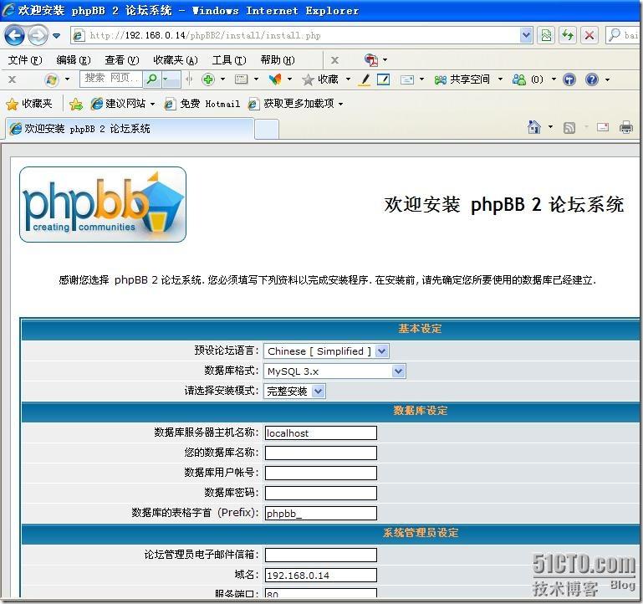Select the 欢迎安装 phpBB 2 论坛系统 tab
The width and height of the screenshot is (643, 604).
tap(130, 129)
